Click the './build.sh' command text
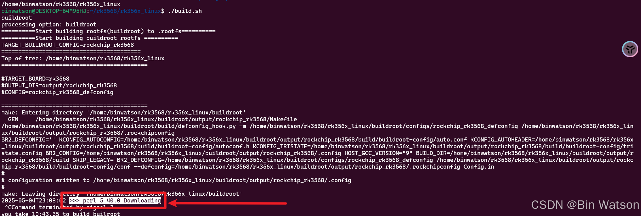 point(185,11)
